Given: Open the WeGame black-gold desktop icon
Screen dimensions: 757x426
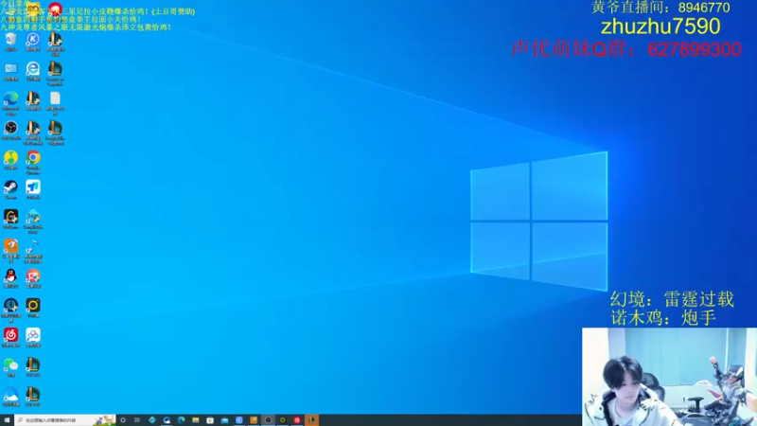Looking at the screenshot, I should point(10,218).
